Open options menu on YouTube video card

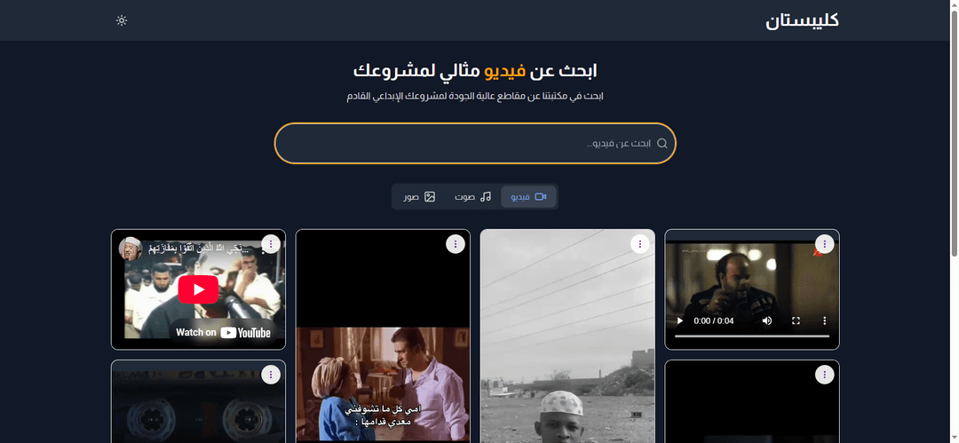pyautogui.click(x=271, y=244)
